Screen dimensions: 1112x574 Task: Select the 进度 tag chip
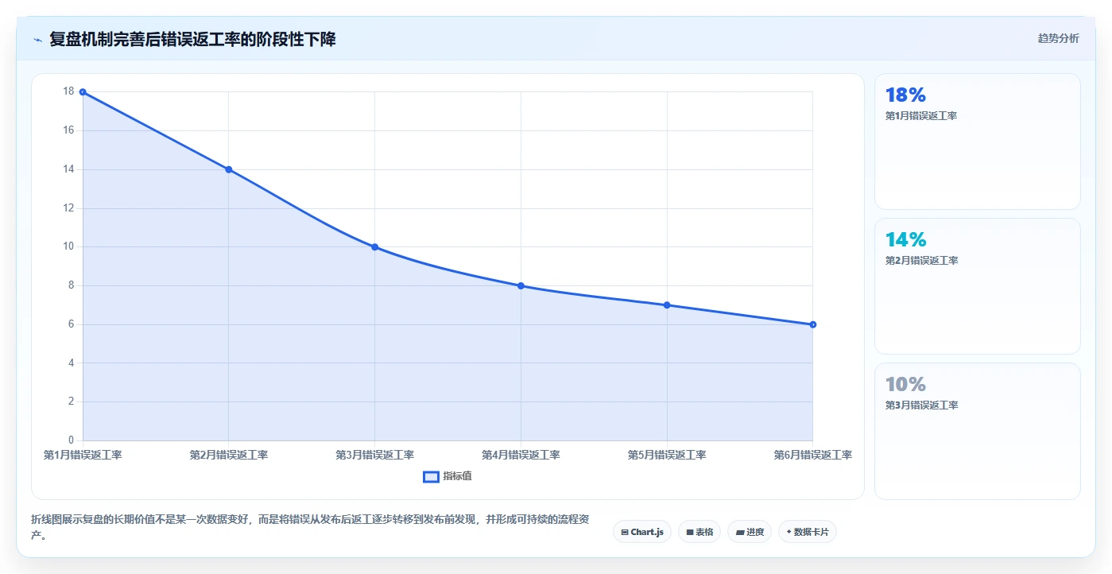pyautogui.click(x=749, y=532)
